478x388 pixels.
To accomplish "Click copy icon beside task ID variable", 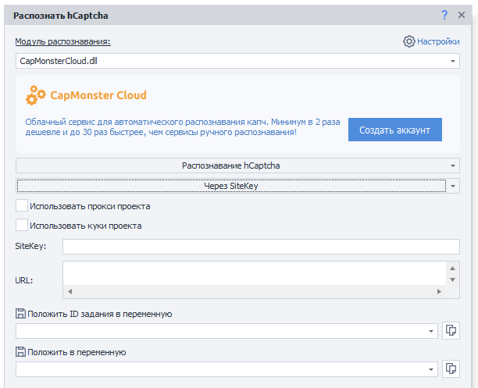I will [x=451, y=330].
